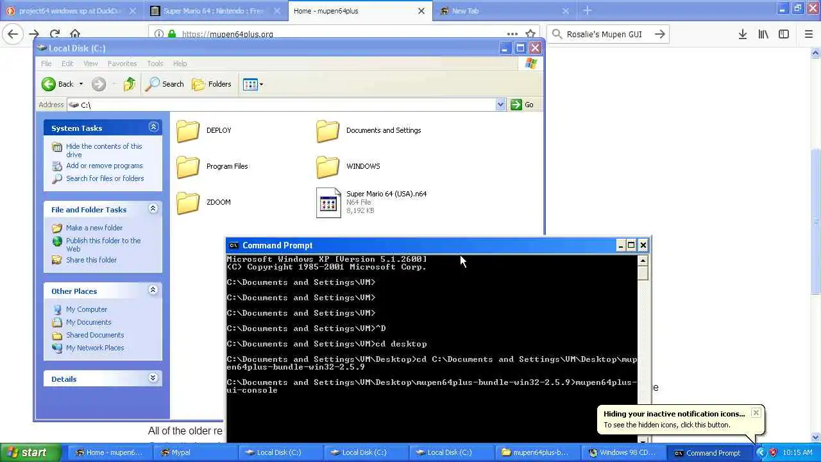
Task: Click Search for files or folders link
Action: tap(105, 178)
